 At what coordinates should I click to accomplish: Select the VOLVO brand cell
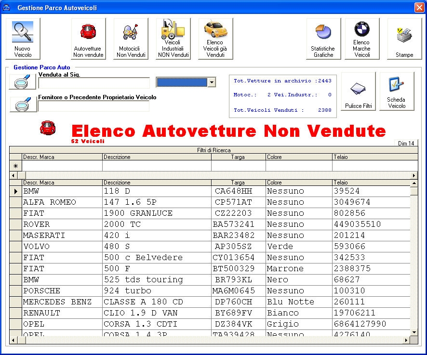point(62,247)
